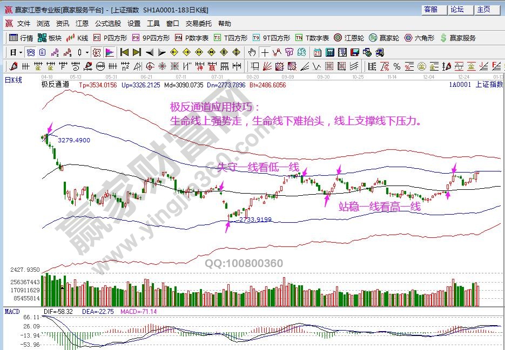Select the hand pan tool
Viewport: 505px width, 350px height.
click(252, 52)
